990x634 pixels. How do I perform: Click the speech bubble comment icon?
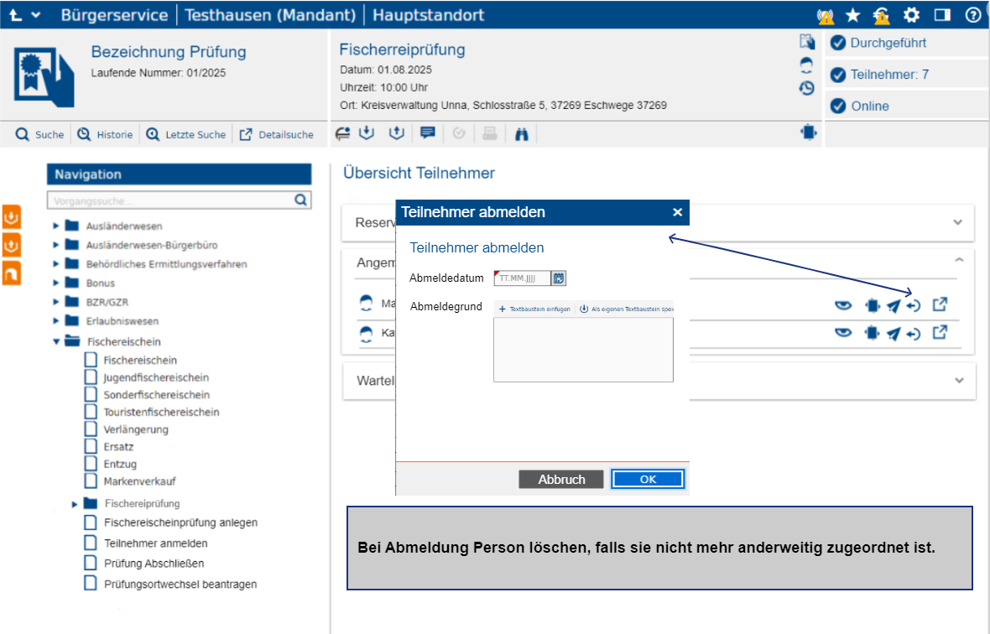(x=428, y=133)
